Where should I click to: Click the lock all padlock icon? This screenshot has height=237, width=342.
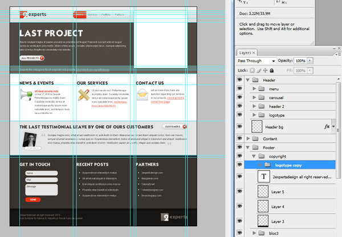pos(272,71)
